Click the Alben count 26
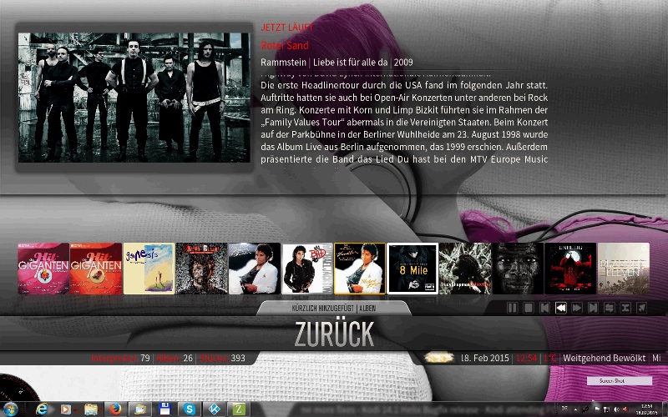This screenshot has width=668, height=417. pos(188,358)
